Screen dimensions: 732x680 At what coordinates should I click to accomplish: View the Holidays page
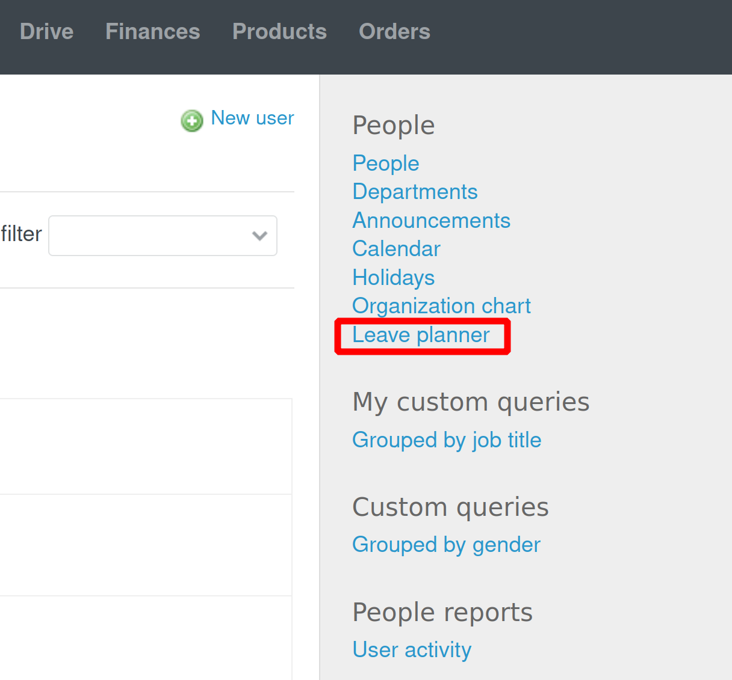click(393, 277)
